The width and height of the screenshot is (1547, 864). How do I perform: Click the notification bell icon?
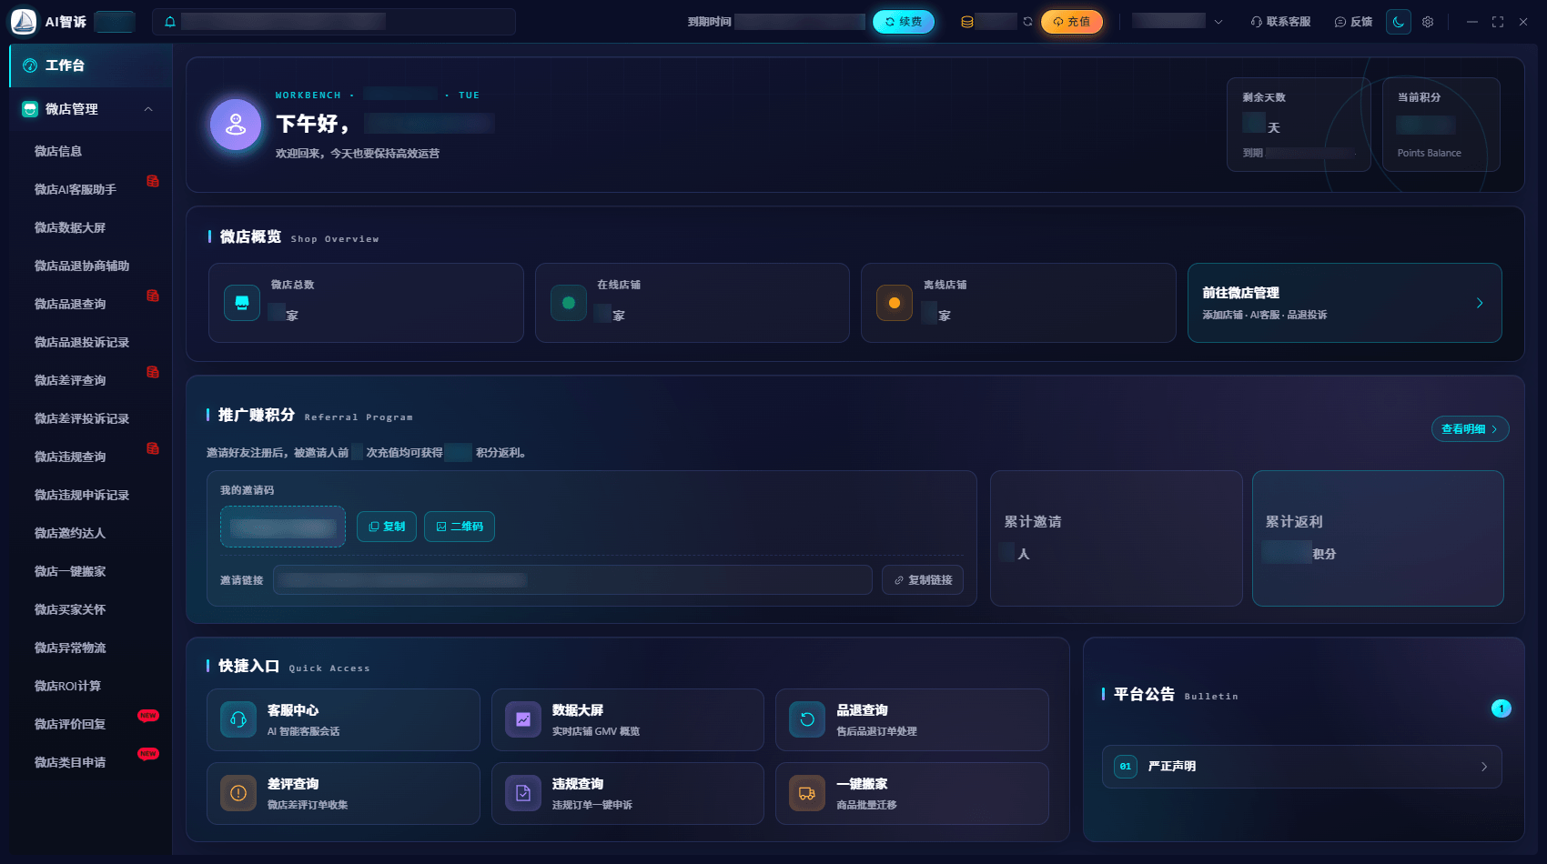click(x=170, y=22)
